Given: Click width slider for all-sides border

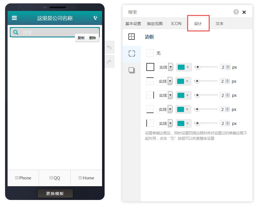Looking at the screenshot, I should pyautogui.click(x=206, y=67).
